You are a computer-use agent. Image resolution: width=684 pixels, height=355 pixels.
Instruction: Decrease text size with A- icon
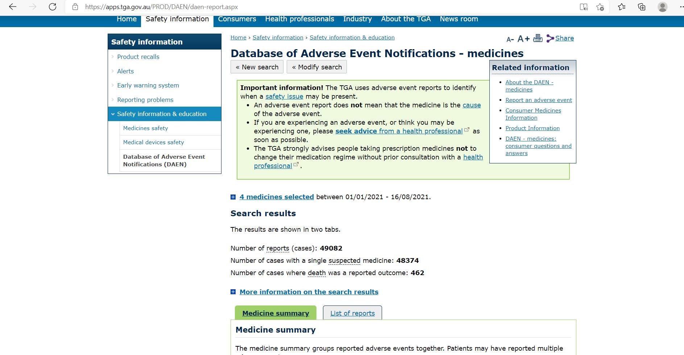(x=510, y=39)
